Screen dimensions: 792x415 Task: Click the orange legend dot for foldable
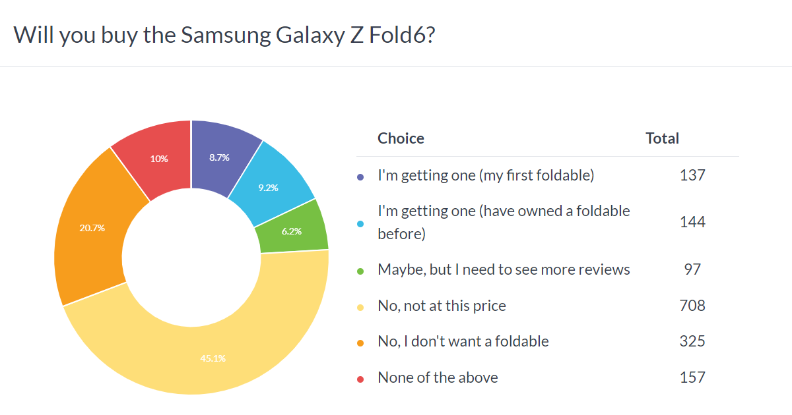pos(360,343)
